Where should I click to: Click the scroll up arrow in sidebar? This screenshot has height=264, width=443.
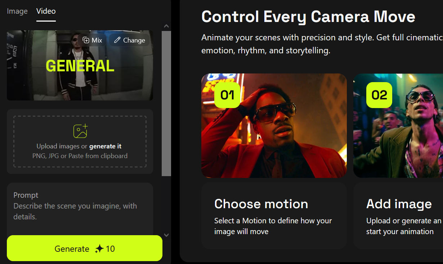coord(166,26)
